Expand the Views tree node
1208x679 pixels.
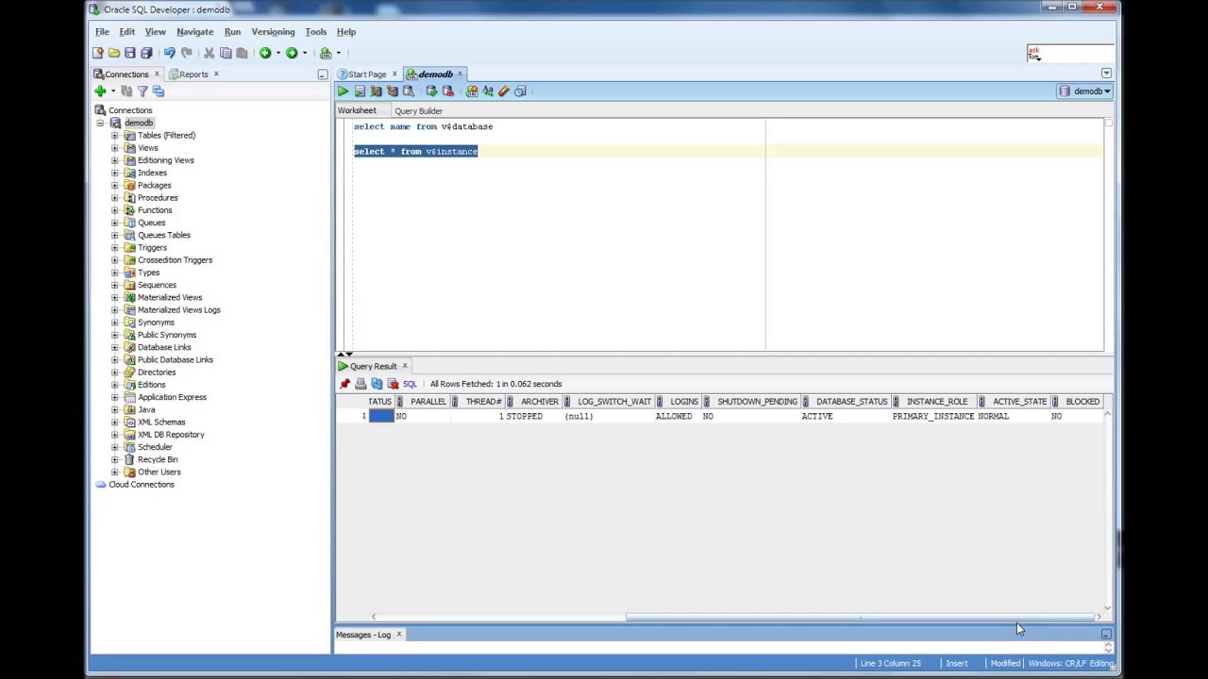point(115,148)
